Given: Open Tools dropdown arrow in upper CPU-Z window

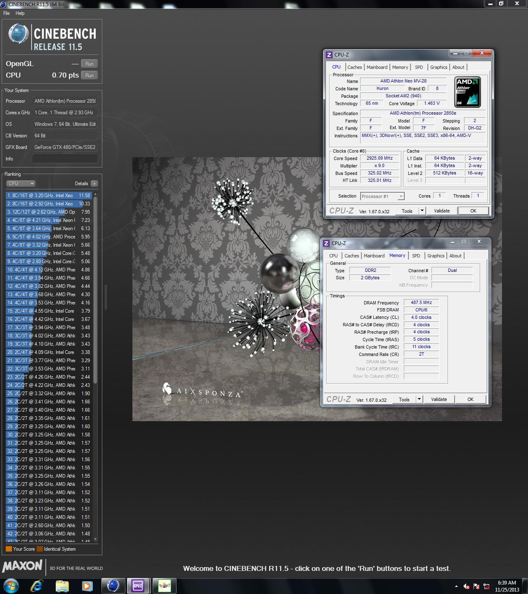Looking at the screenshot, I should (422, 211).
